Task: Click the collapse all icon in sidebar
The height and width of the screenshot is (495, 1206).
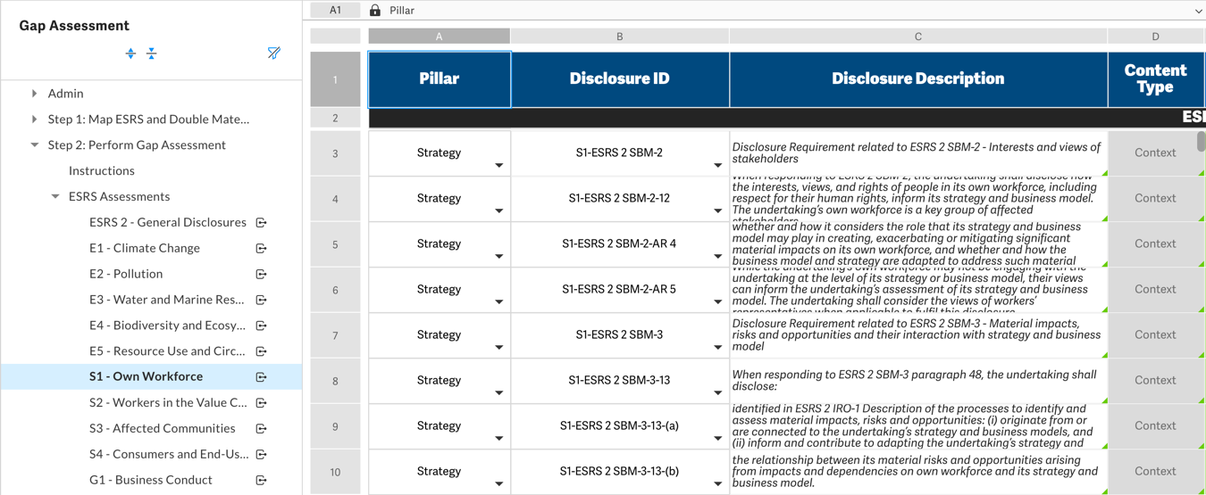Action: coord(152,54)
